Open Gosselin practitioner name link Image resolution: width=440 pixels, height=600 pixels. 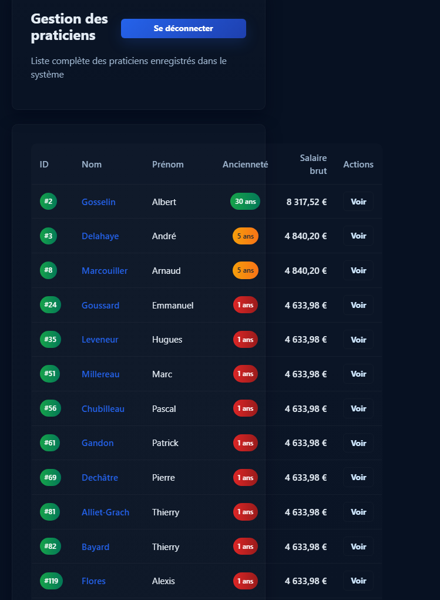(x=98, y=202)
